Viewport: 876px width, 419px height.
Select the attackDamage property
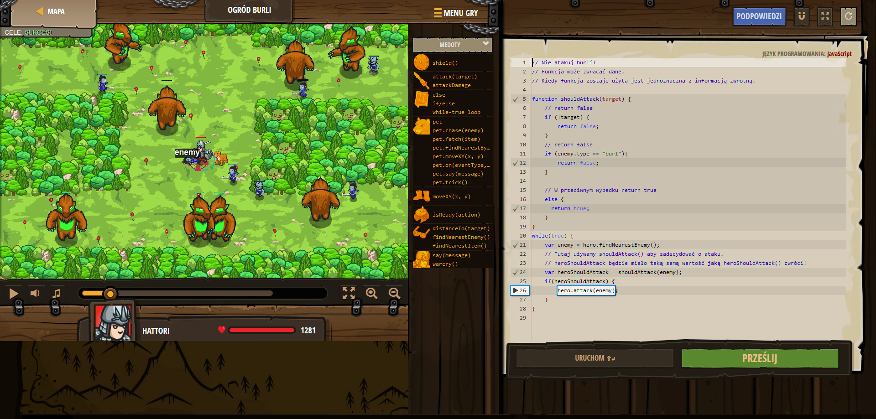coord(452,85)
